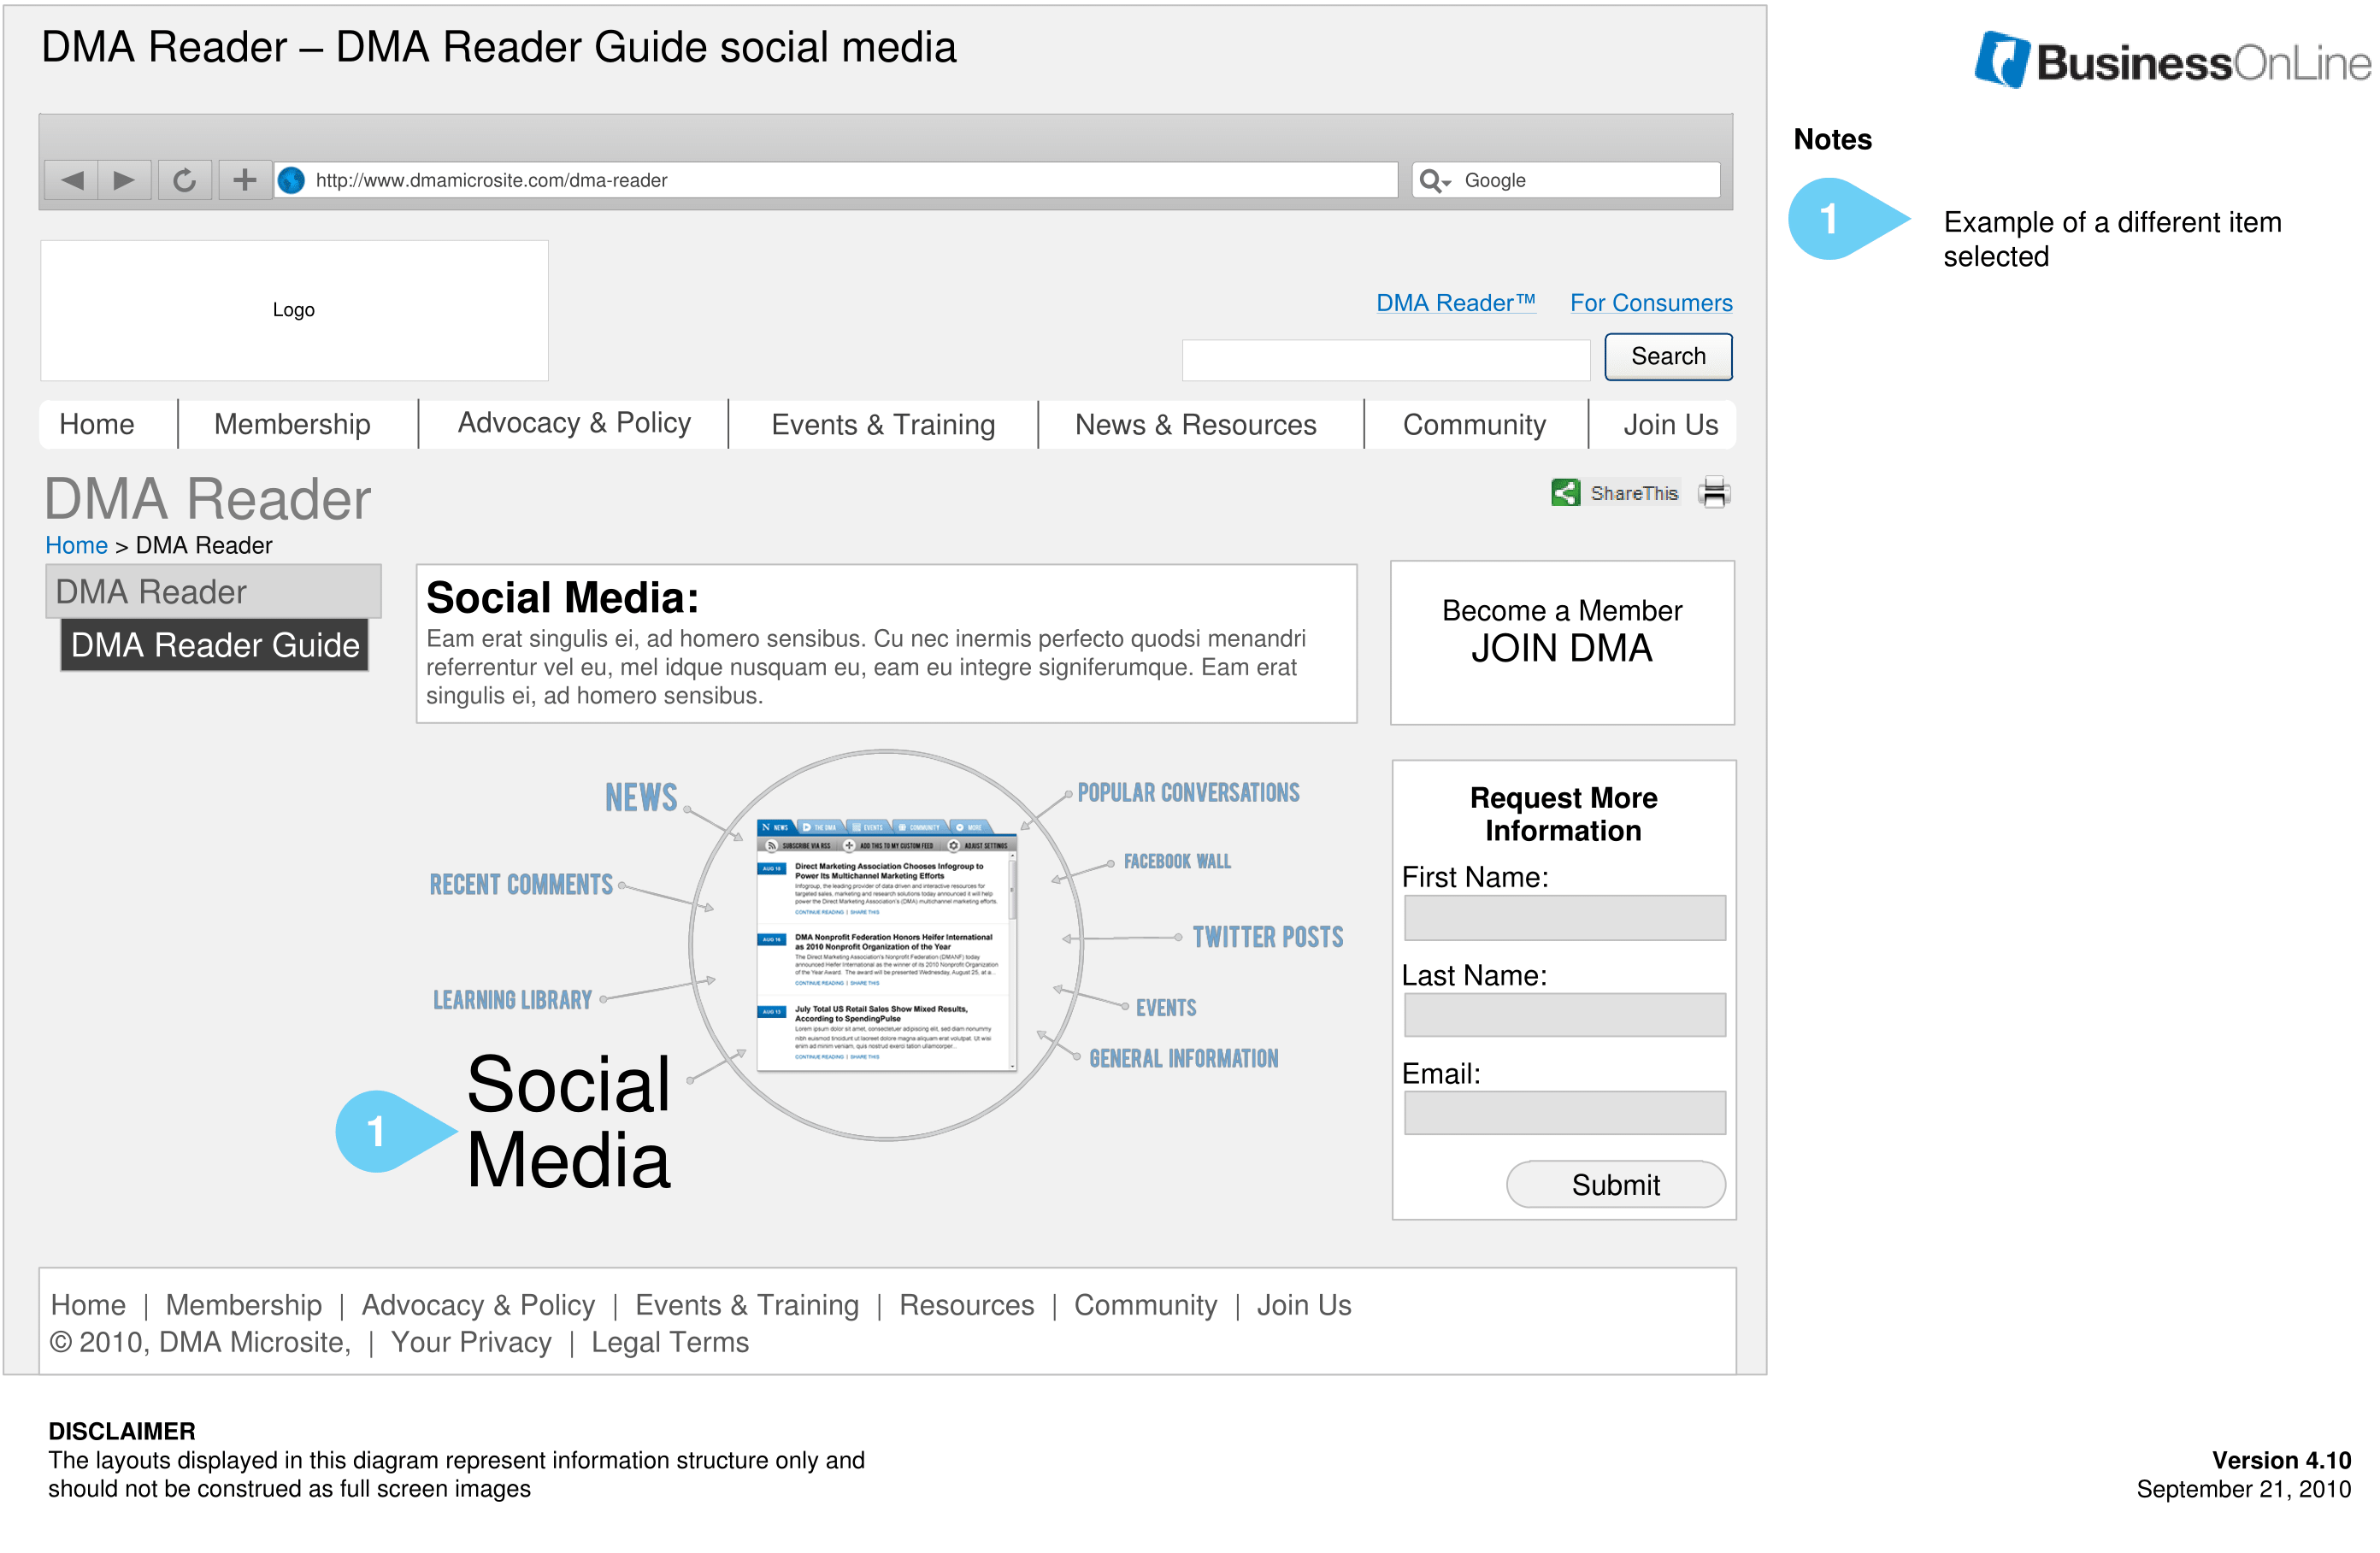
Task: Select DMA Reader in the sidebar
Action: pyautogui.click(x=213, y=591)
